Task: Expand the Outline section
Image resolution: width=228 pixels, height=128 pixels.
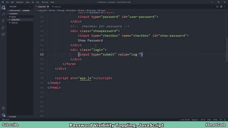Action: point(12,117)
